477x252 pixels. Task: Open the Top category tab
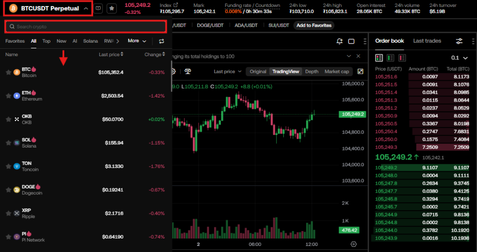[x=46, y=41]
